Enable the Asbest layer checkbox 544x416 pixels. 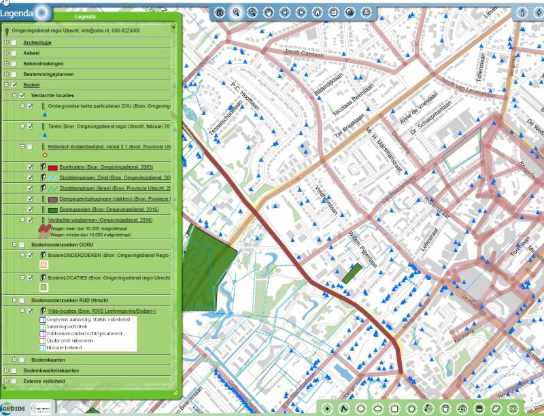click(14, 53)
